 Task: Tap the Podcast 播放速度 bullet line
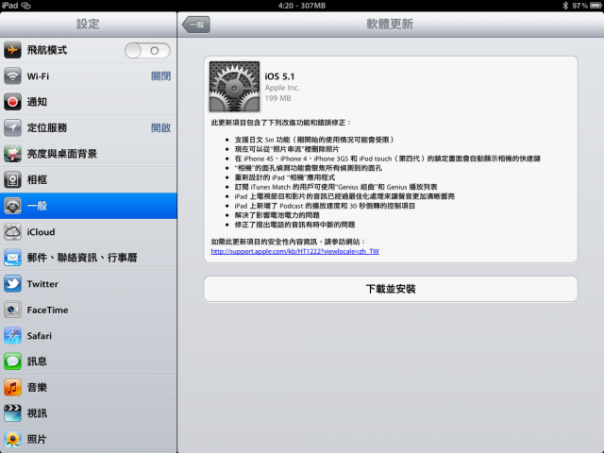click(325, 206)
